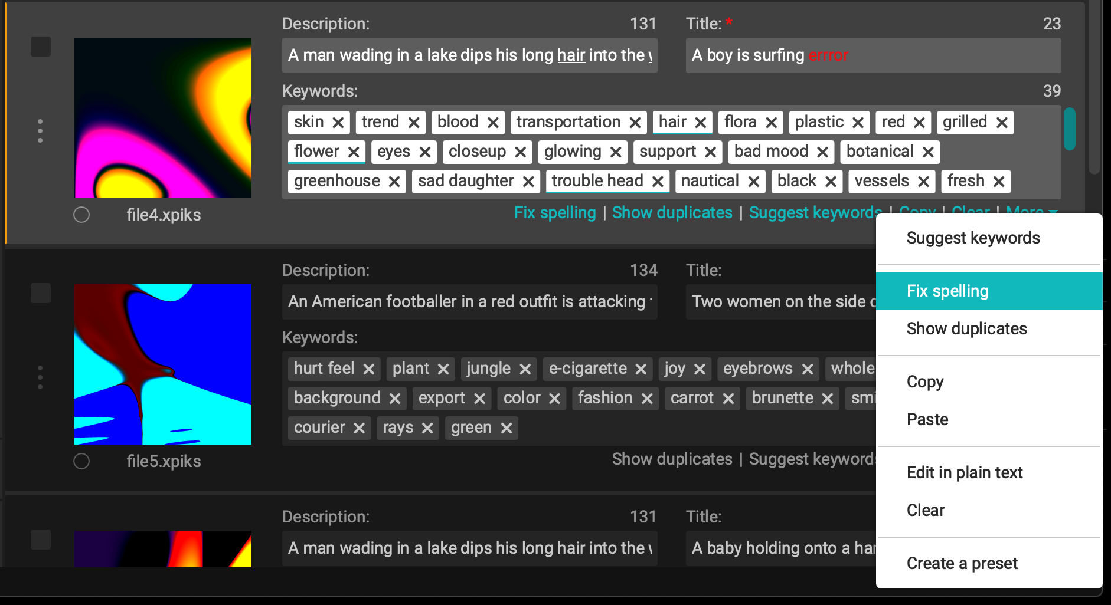The image size is (1111, 605).
Task: Remove the "green" keyword from file5
Action: [505, 428]
